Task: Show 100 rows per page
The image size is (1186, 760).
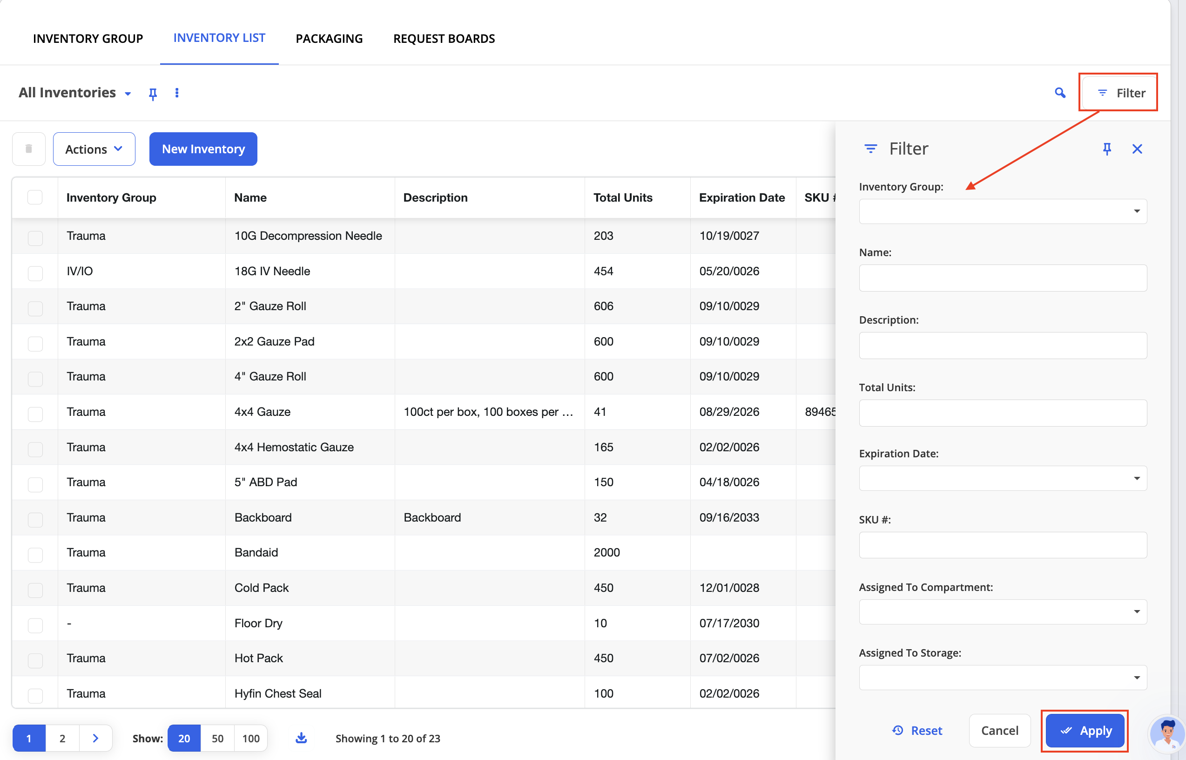Action: click(250, 738)
